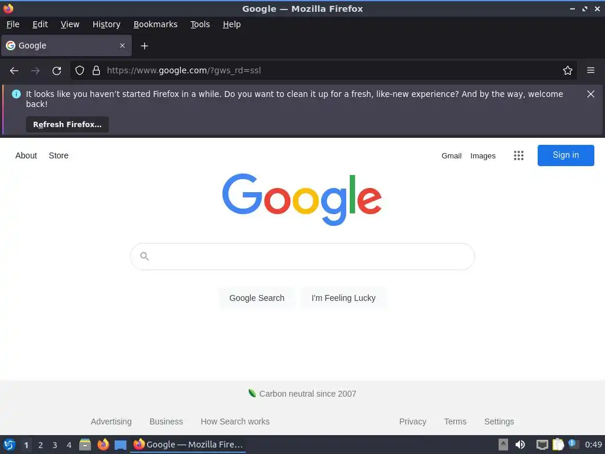Open the View menu
605x454 pixels.
tap(70, 24)
